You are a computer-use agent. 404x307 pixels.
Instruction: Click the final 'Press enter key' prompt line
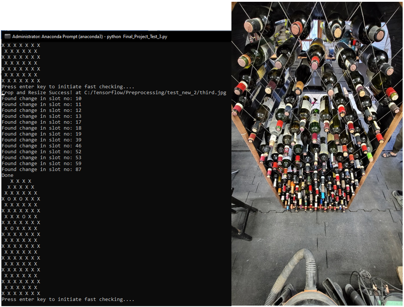point(68,299)
